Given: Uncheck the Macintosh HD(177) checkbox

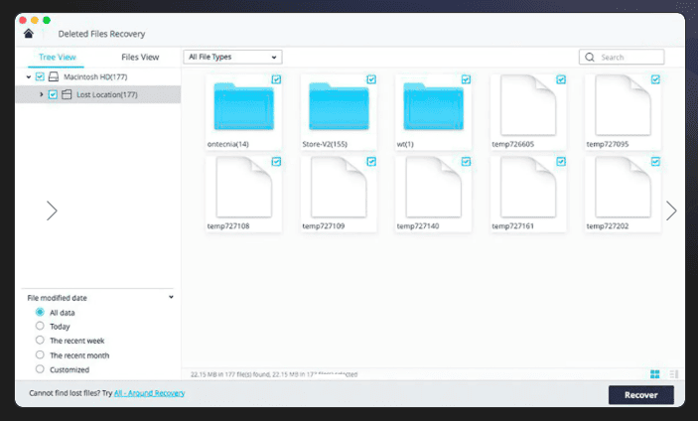Looking at the screenshot, I should click(40, 76).
